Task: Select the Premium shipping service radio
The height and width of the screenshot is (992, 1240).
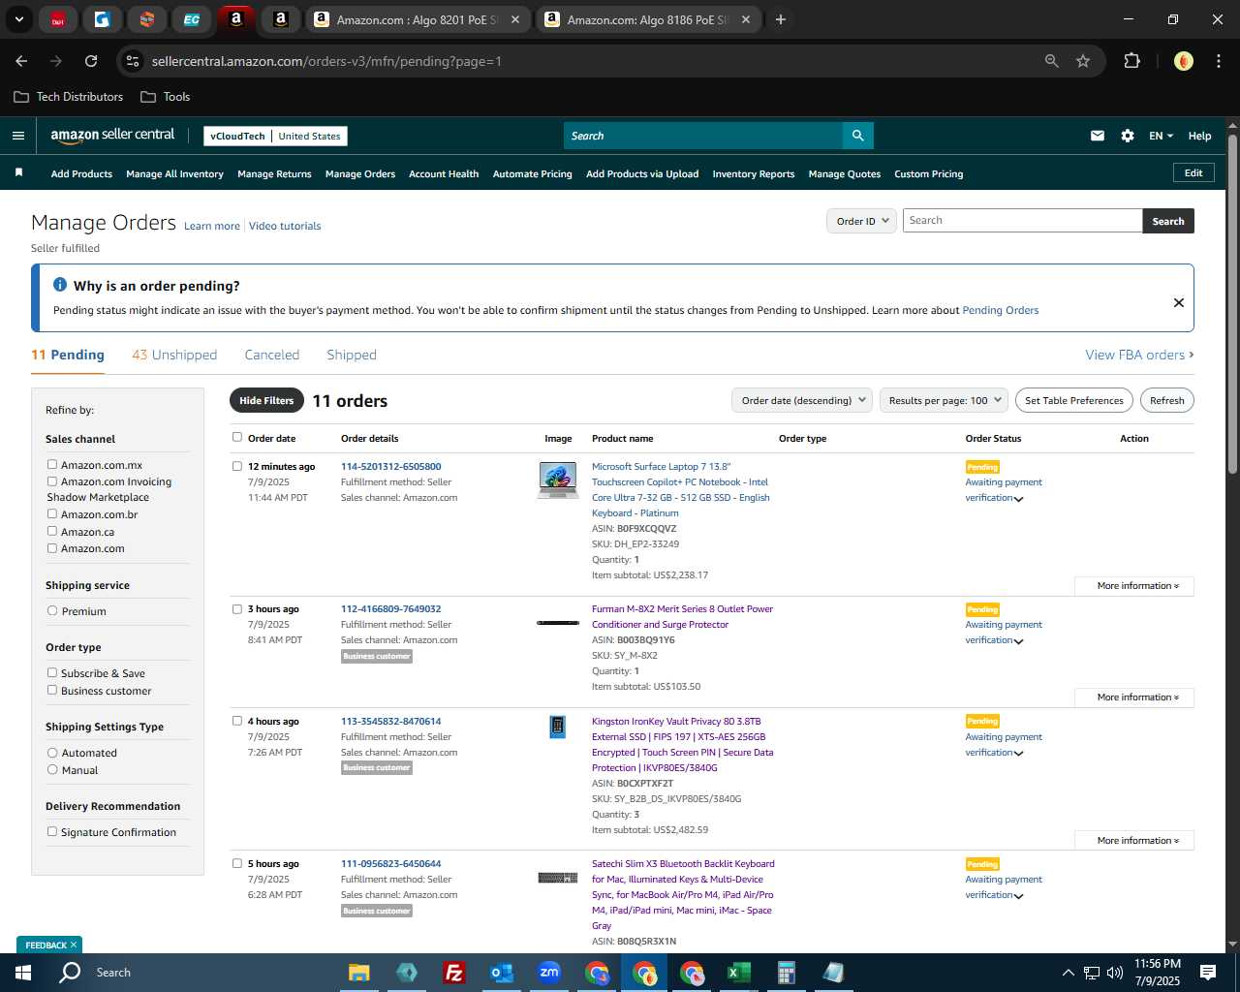Action: point(52,611)
